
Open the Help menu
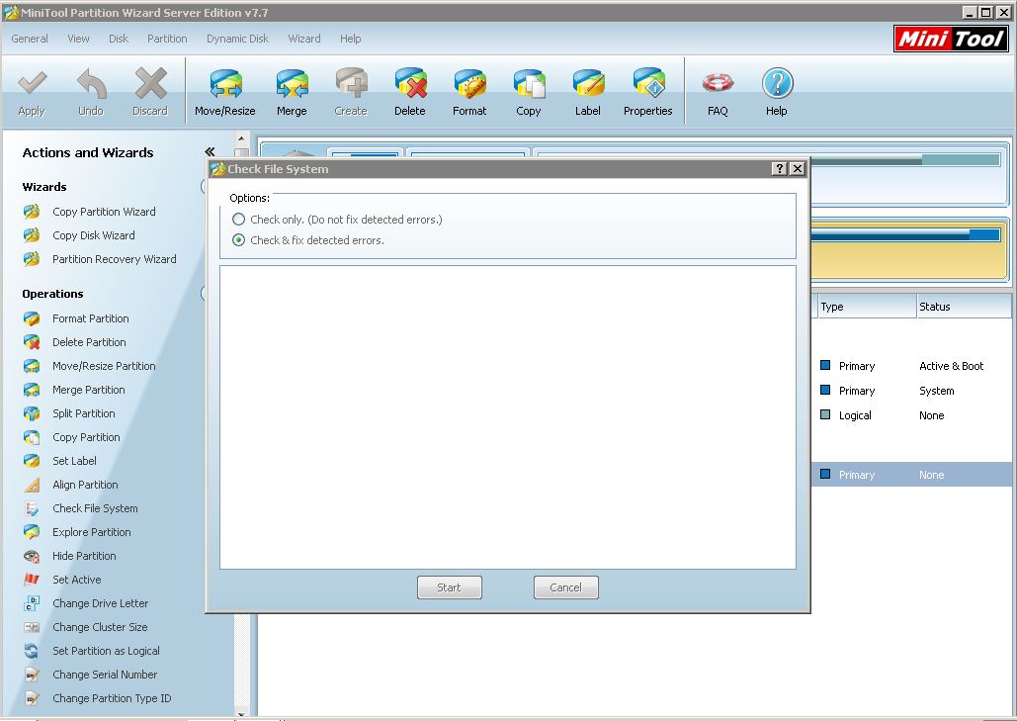tap(350, 39)
